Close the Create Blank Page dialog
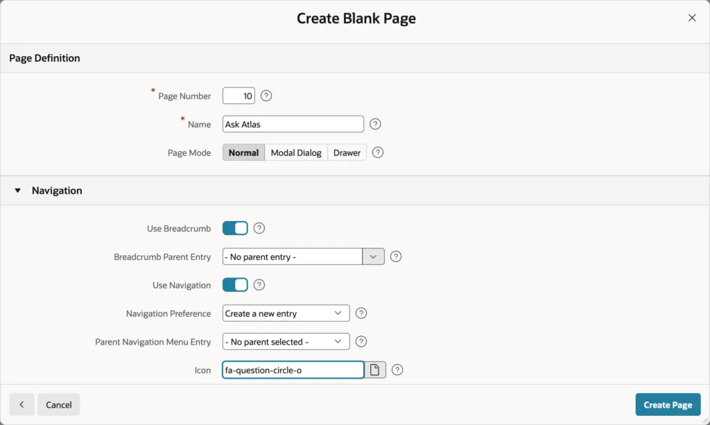The image size is (710, 425). point(692,17)
